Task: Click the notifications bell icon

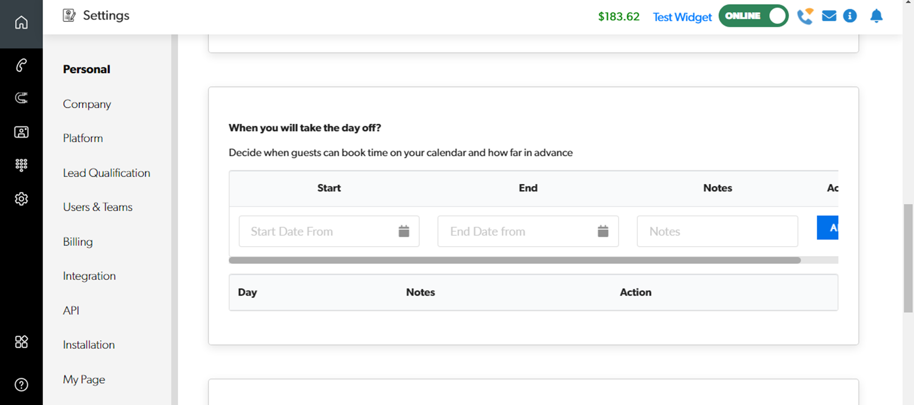Action: [876, 16]
